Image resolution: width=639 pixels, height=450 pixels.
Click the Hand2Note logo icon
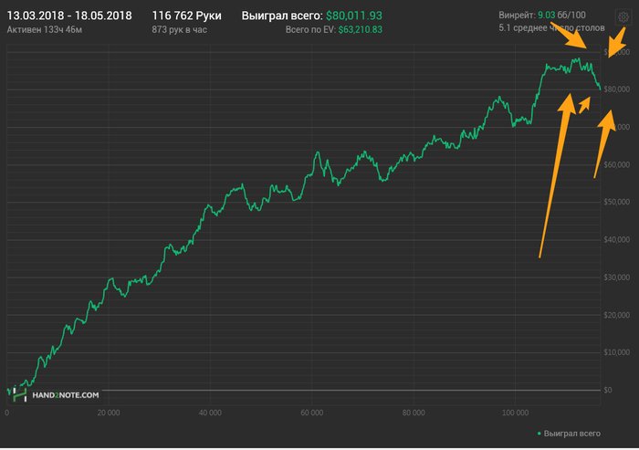pos(18,393)
